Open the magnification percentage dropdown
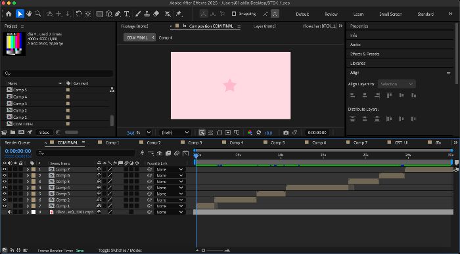This screenshot has height=254, width=460. [x=149, y=133]
